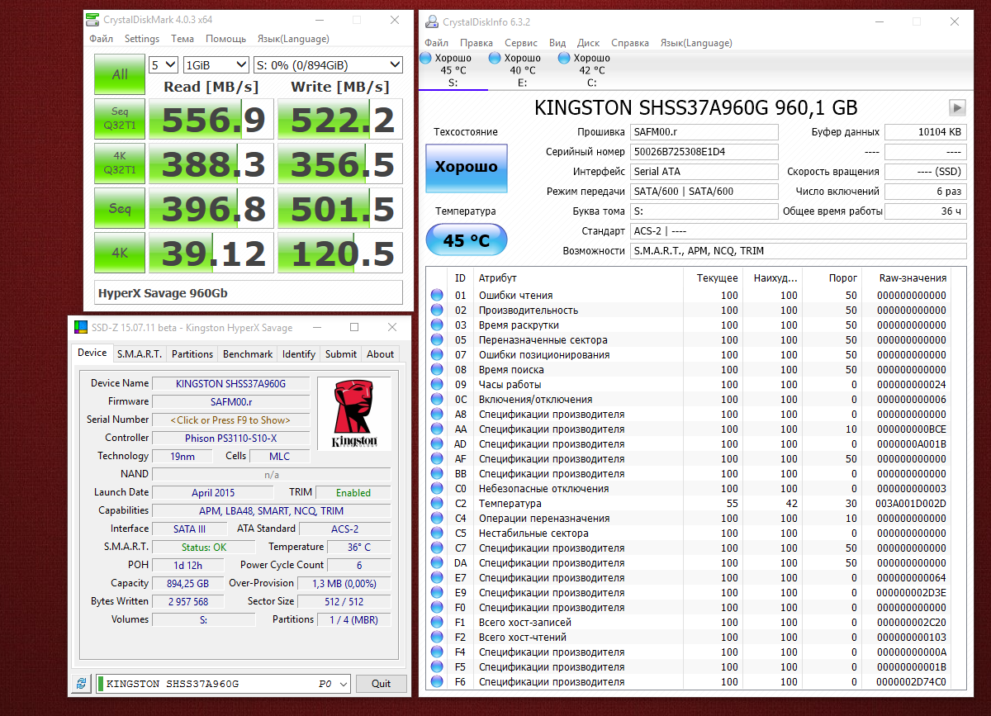Click the Quit button in SSD-Z
Screen dimensions: 991x716
pyautogui.click(x=382, y=684)
